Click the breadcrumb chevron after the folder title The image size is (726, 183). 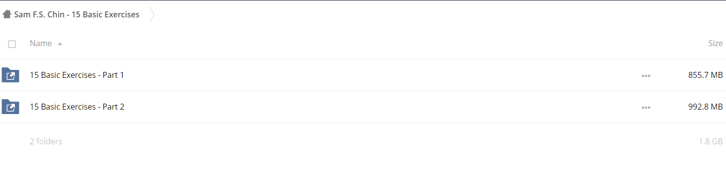coord(152,15)
